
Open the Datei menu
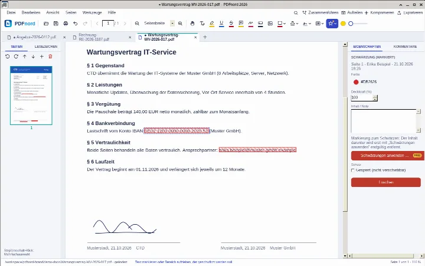click(11, 12)
